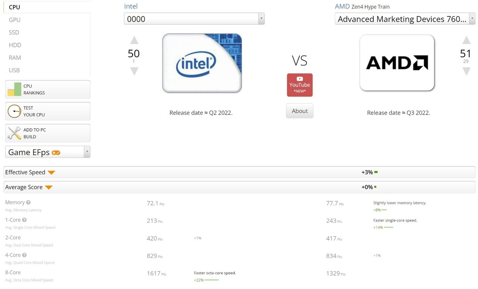Click the red YouTube button
The image size is (478, 289).
point(299,85)
